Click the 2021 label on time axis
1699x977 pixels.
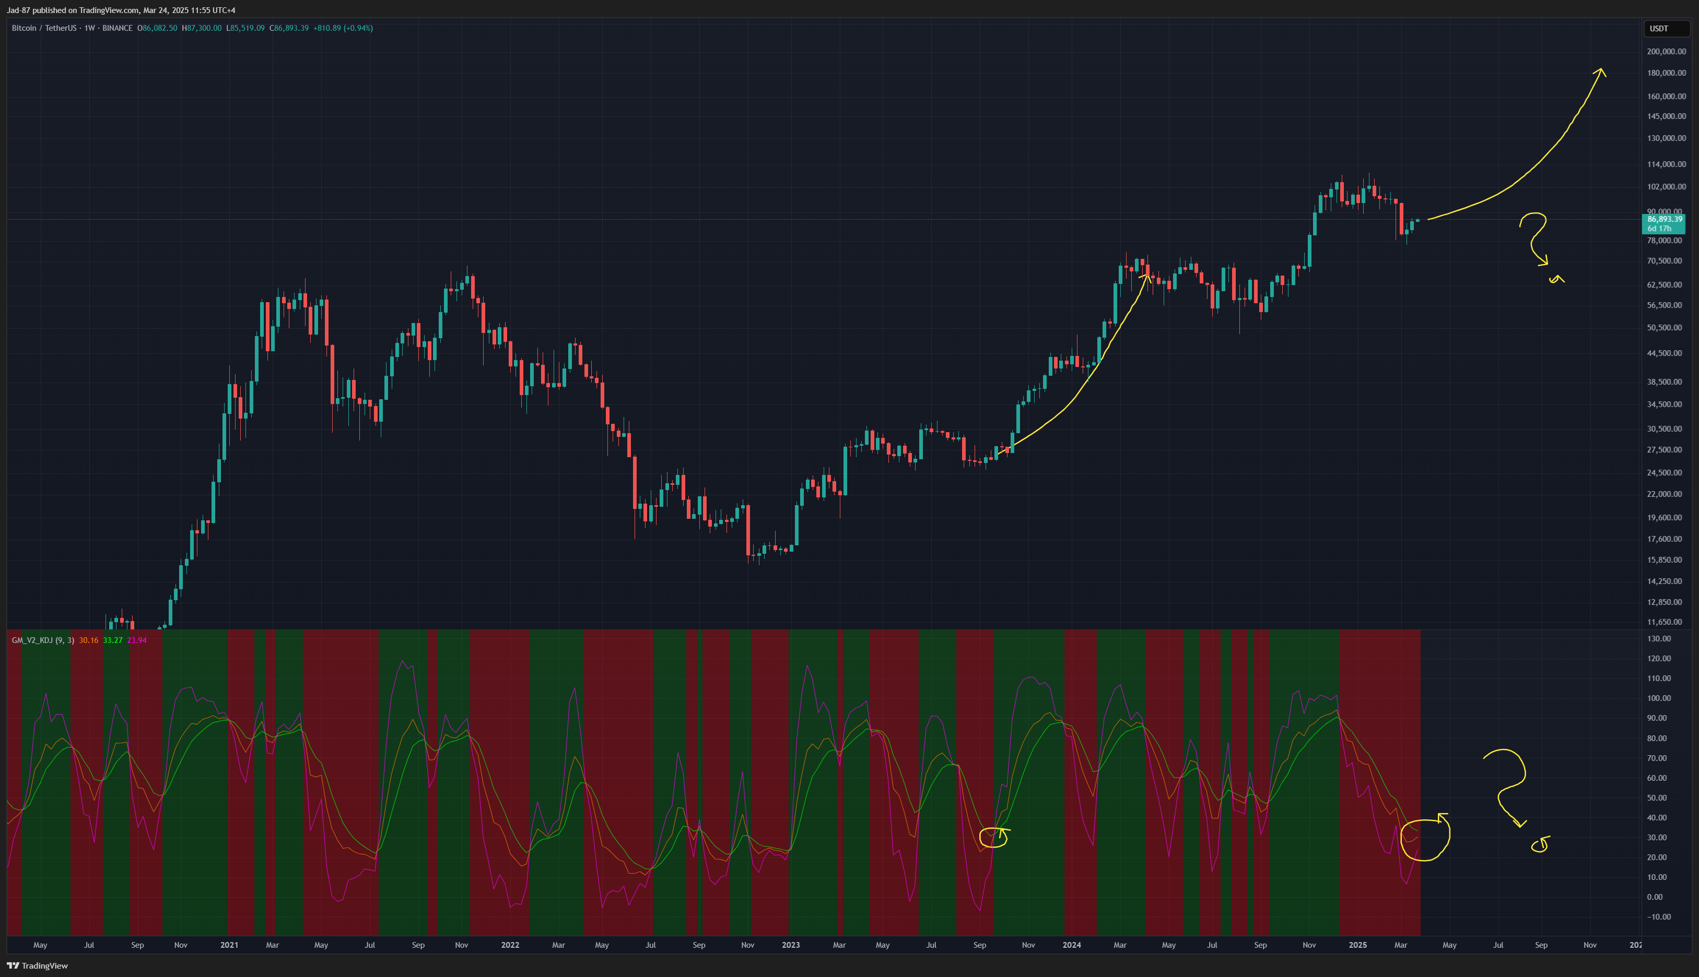point(229,946)
